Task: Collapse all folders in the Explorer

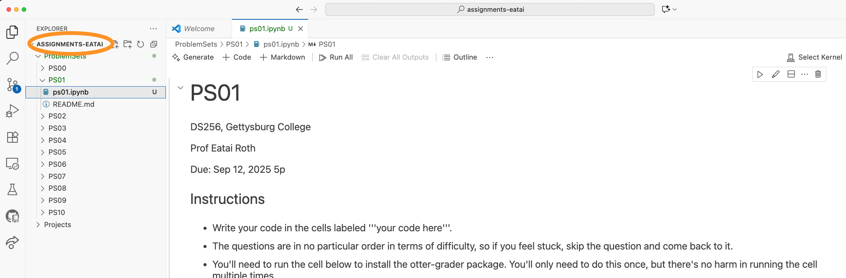Action: (153, 44)
